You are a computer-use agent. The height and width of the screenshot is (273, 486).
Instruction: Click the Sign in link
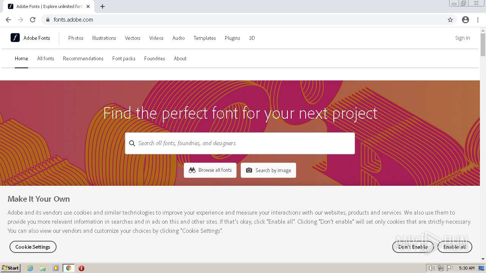[x=462, y=38]
